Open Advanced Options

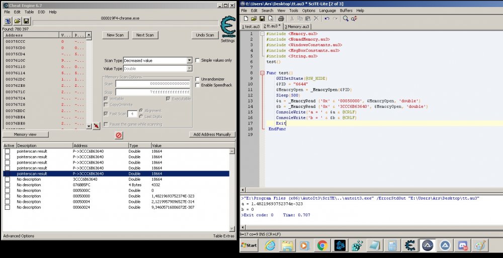pos(19,236)
